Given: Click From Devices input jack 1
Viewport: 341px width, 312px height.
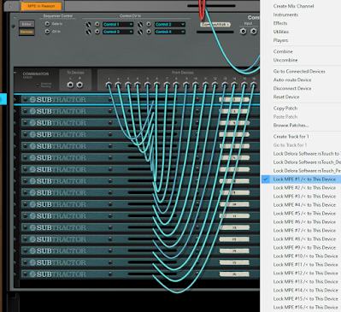Looking at the screenshot, I should coord(109,85).
